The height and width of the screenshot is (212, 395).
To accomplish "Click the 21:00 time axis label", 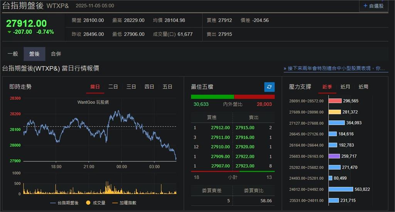I will pos(89,167).
